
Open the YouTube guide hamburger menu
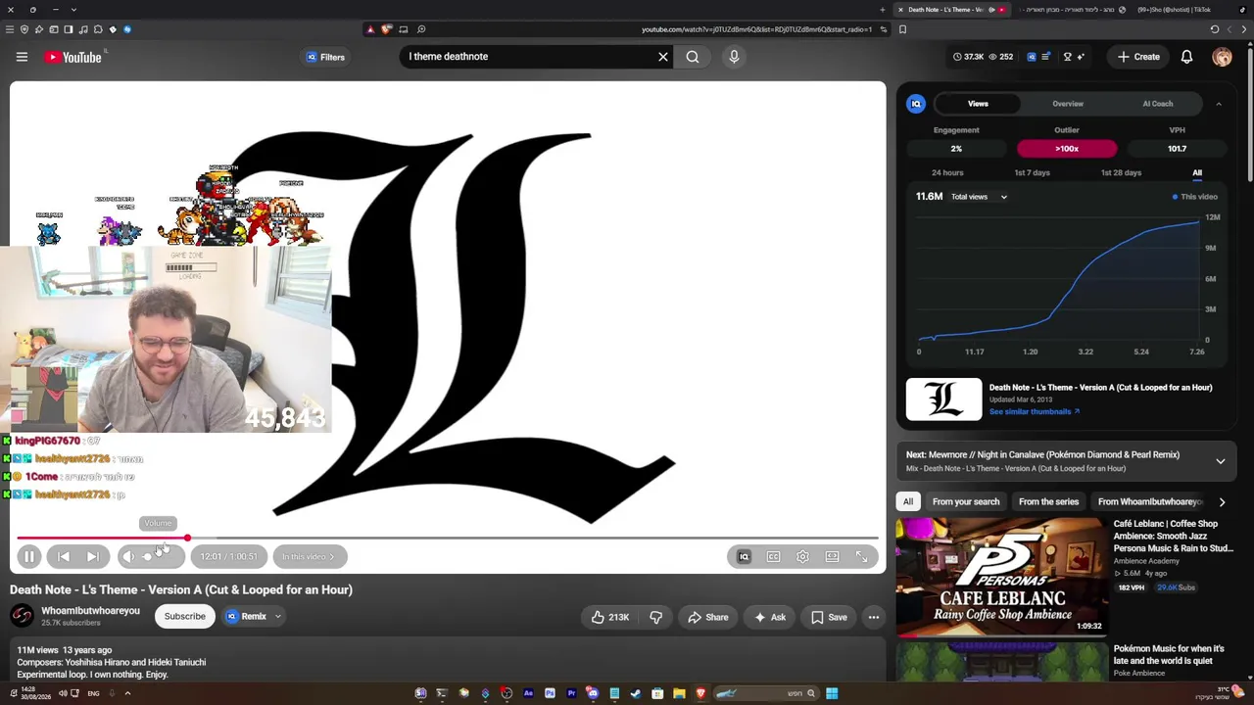click(22, 57)
